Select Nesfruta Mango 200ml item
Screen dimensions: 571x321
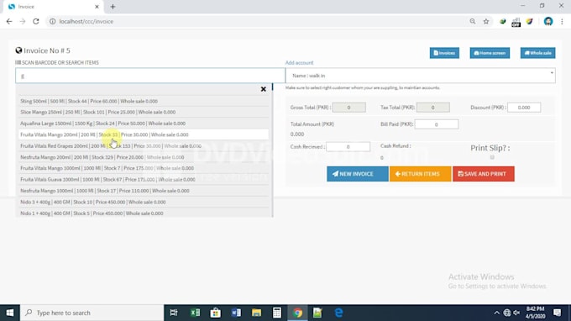pyautogui.click(x=144, y=157)
